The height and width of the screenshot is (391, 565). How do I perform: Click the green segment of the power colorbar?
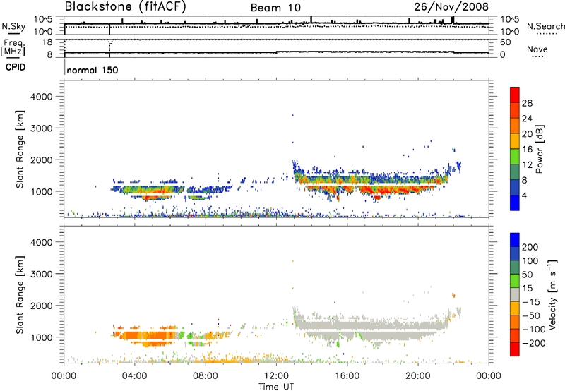click(x=515, y=156)
